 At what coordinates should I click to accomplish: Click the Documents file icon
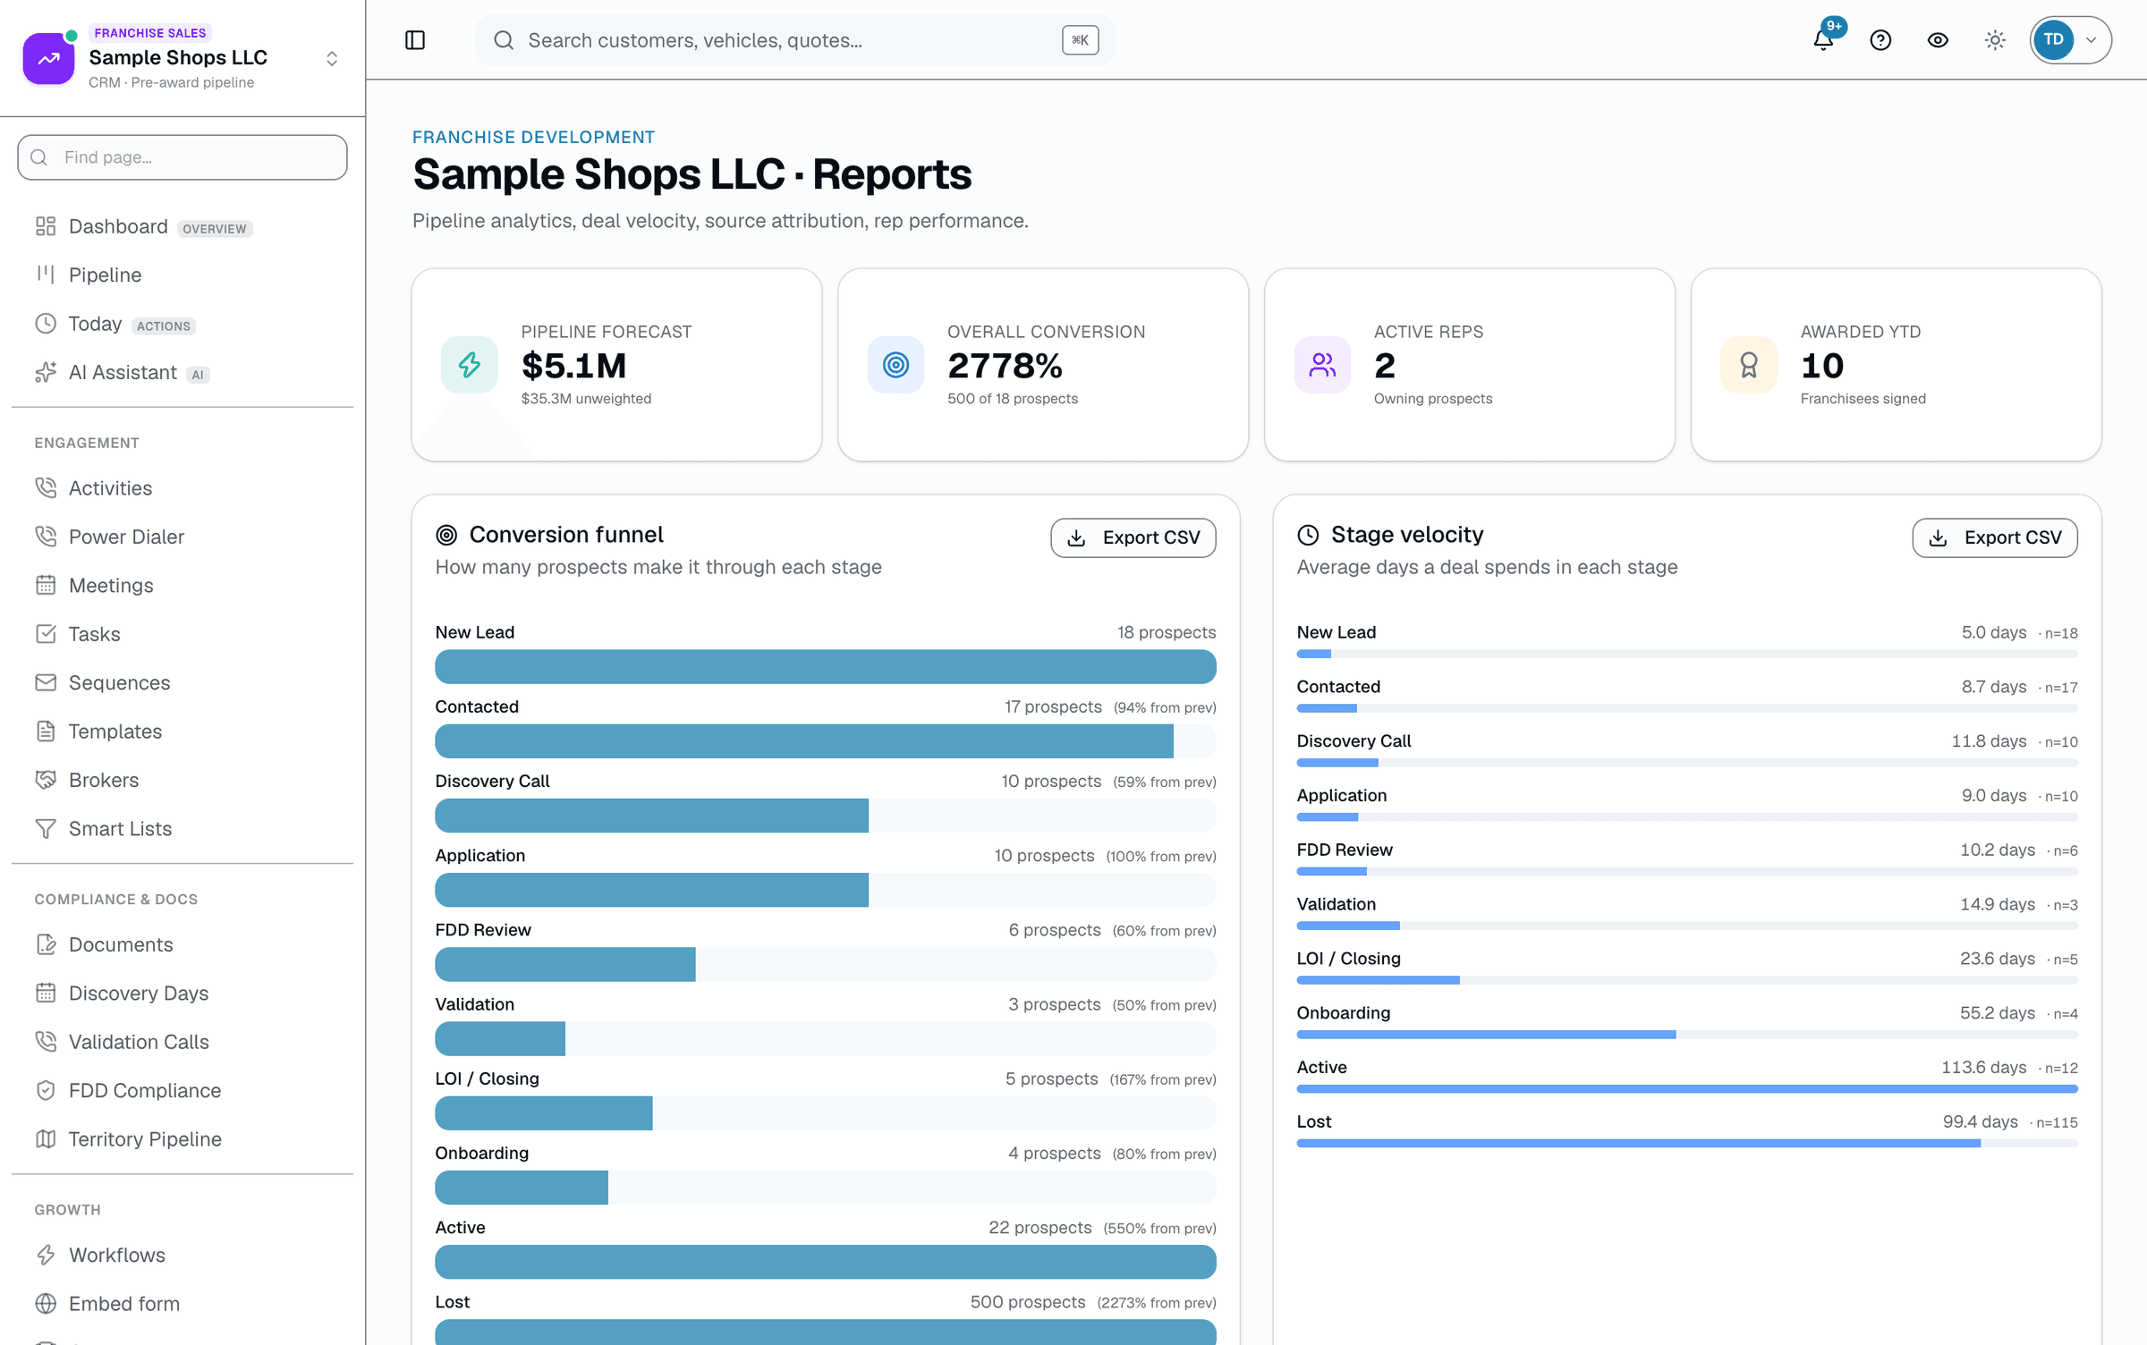[46, 944]
